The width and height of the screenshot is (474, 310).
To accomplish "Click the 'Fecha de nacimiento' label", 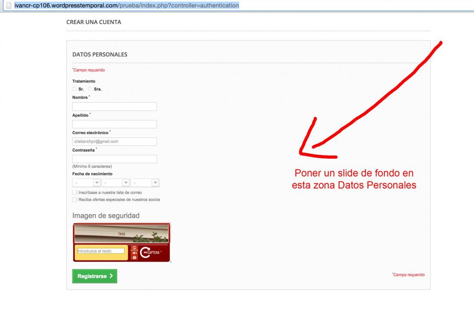I will point(92,174).
